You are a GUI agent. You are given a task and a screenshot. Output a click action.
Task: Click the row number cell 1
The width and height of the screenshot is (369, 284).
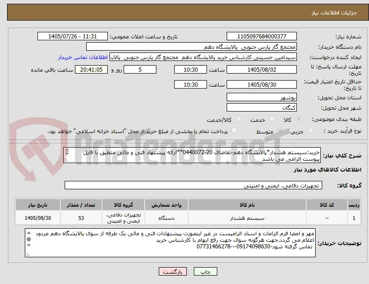click(354, 218)
